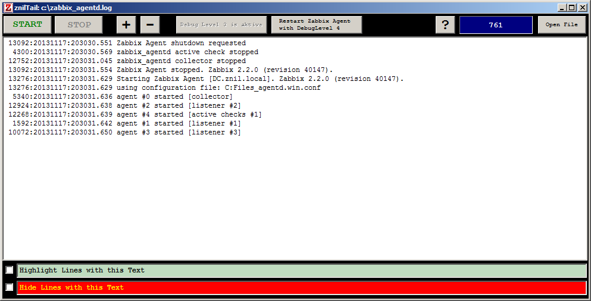
Task: Click the minus icon to decrease font size
Action: [x=149, y=25]
